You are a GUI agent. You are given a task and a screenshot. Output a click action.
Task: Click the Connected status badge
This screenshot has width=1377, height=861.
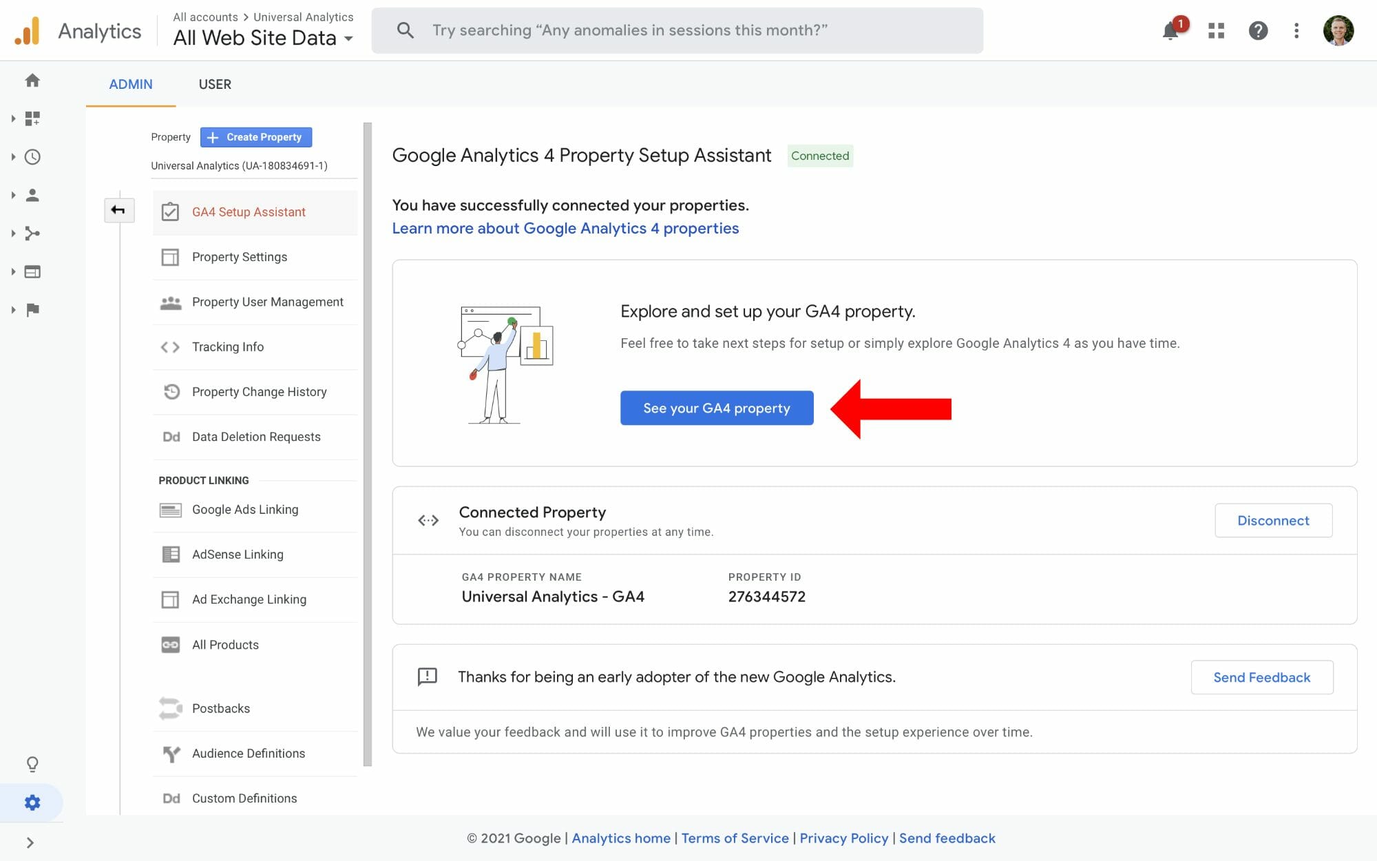(x=819, y=156)
